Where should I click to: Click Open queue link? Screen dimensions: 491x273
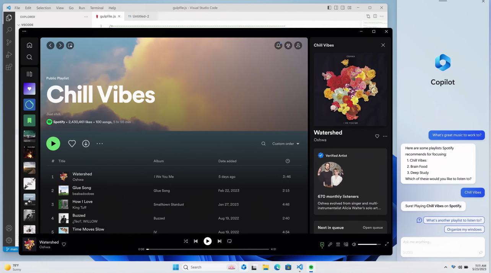[x=373, y=228]
